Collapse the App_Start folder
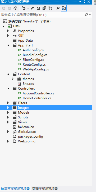The height and width of the screenshot is (192, 96). point(8,45)
